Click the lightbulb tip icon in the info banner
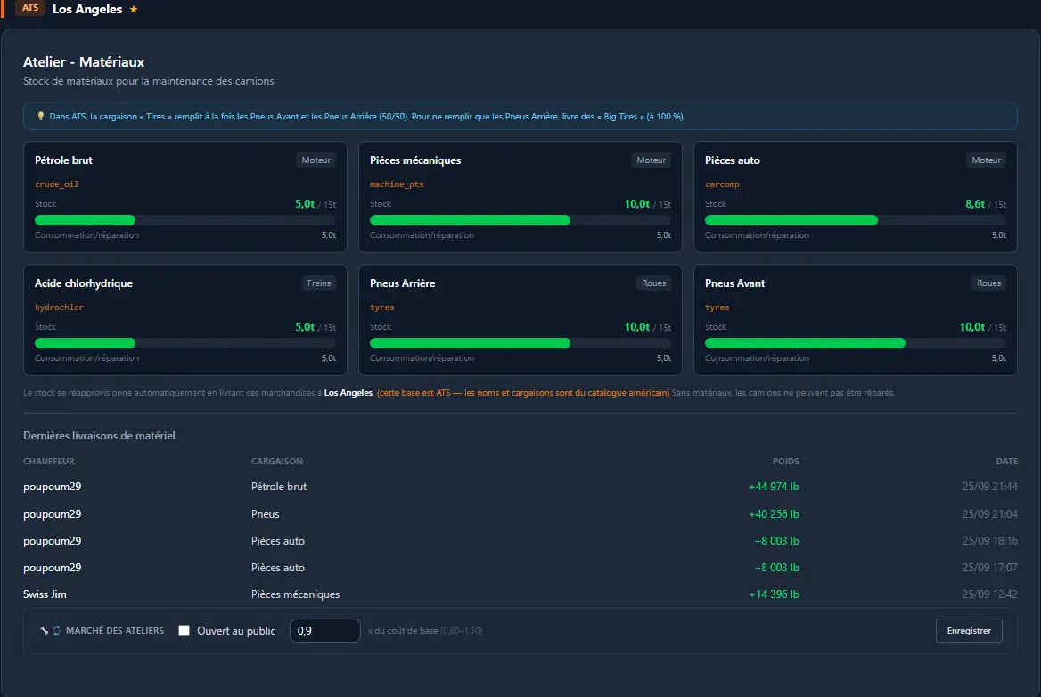 tap(40, 116)
